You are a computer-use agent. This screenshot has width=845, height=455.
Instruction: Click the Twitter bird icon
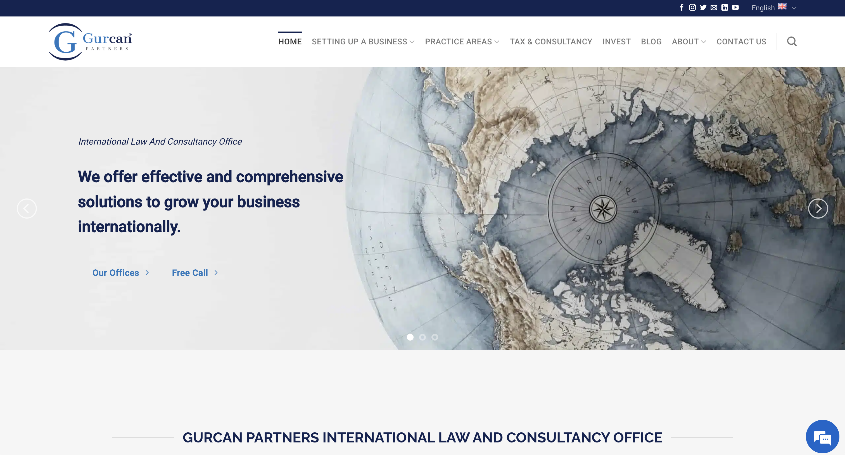[x=703, y=8]
